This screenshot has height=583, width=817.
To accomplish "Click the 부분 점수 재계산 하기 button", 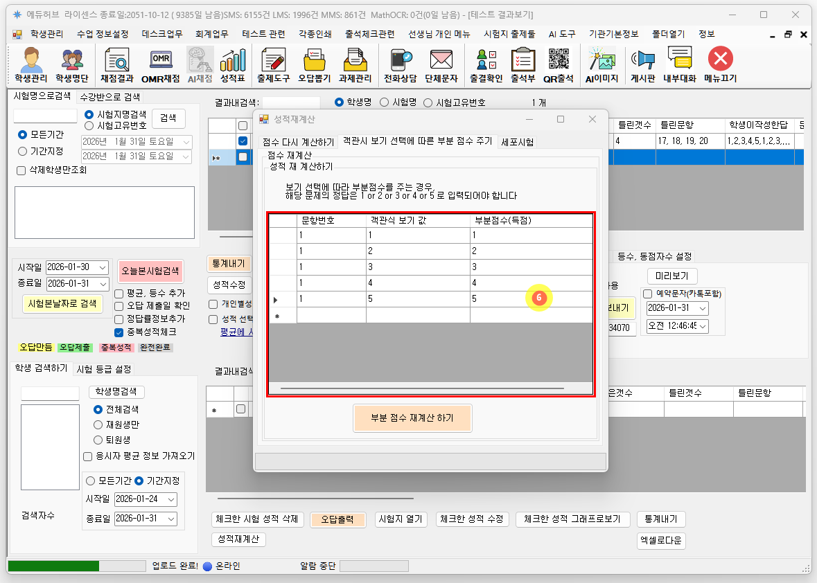I will [x=412, y=418].
